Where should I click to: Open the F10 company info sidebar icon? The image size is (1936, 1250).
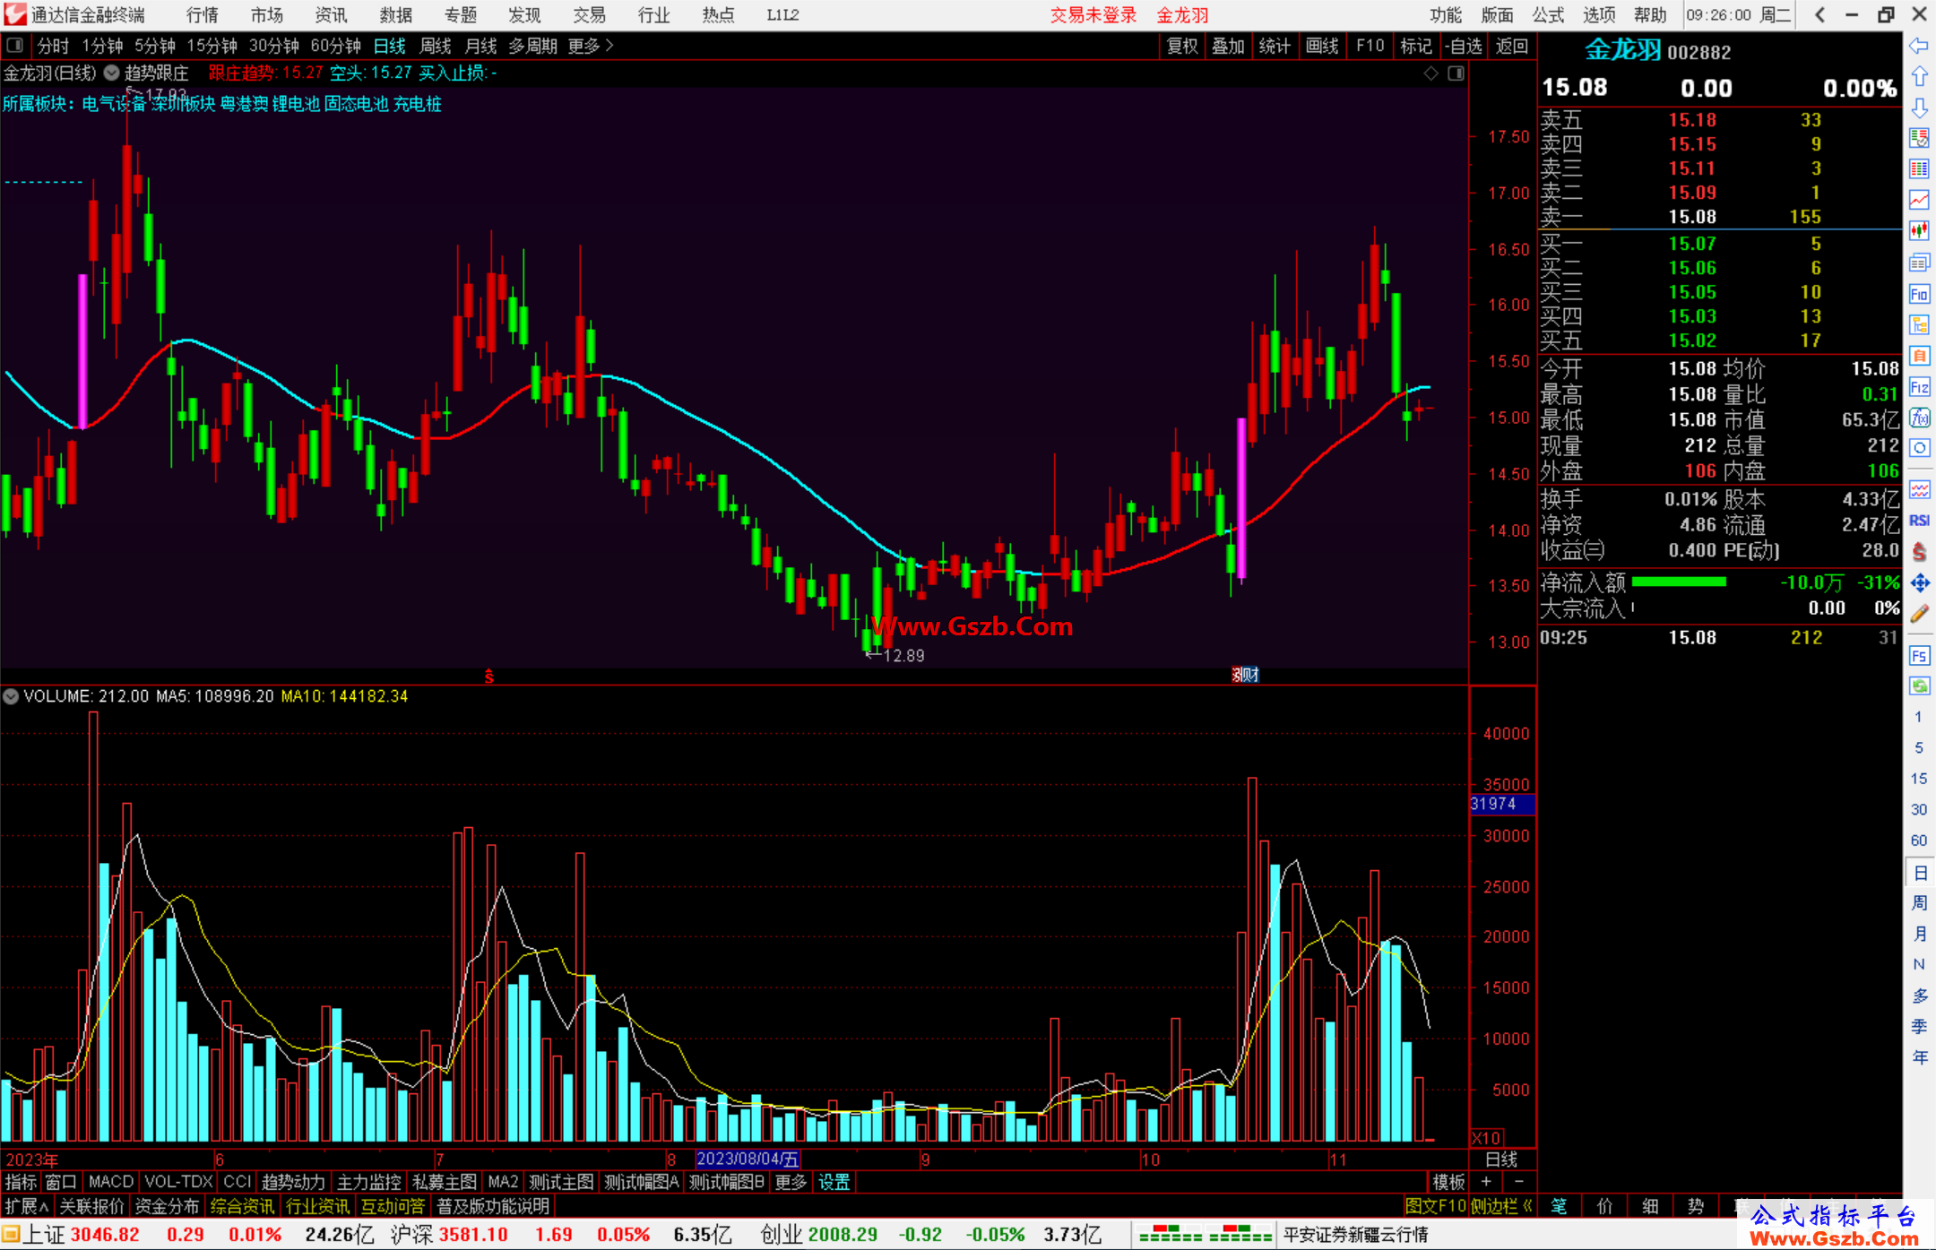click(x=1919, y=294)
